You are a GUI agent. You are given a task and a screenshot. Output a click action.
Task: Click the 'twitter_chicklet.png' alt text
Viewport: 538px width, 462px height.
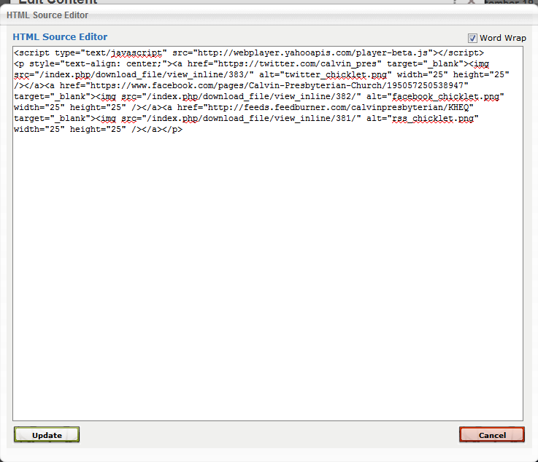pos(336,74)
